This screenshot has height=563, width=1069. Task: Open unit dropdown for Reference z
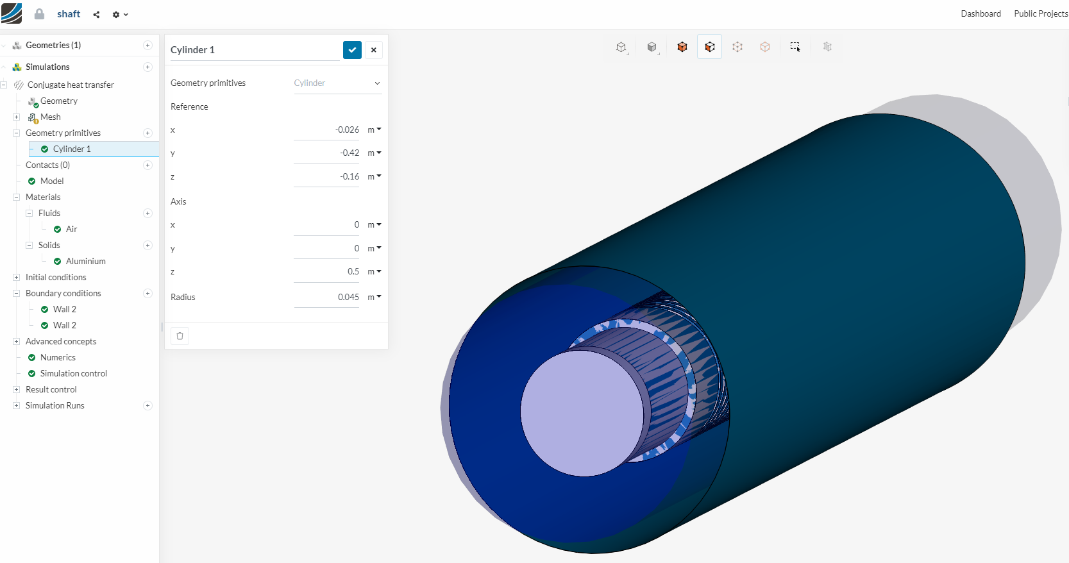tap(375, 176)
